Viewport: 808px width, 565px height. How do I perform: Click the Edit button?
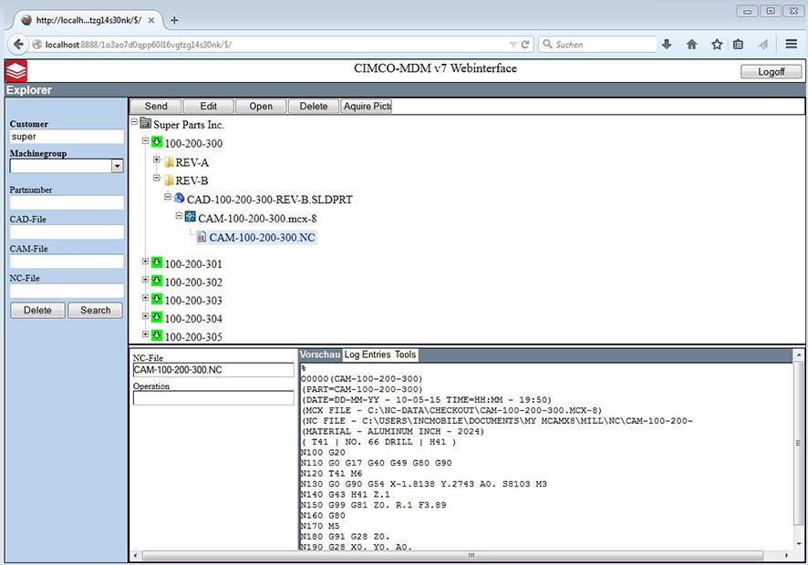[x=209, y=106]
